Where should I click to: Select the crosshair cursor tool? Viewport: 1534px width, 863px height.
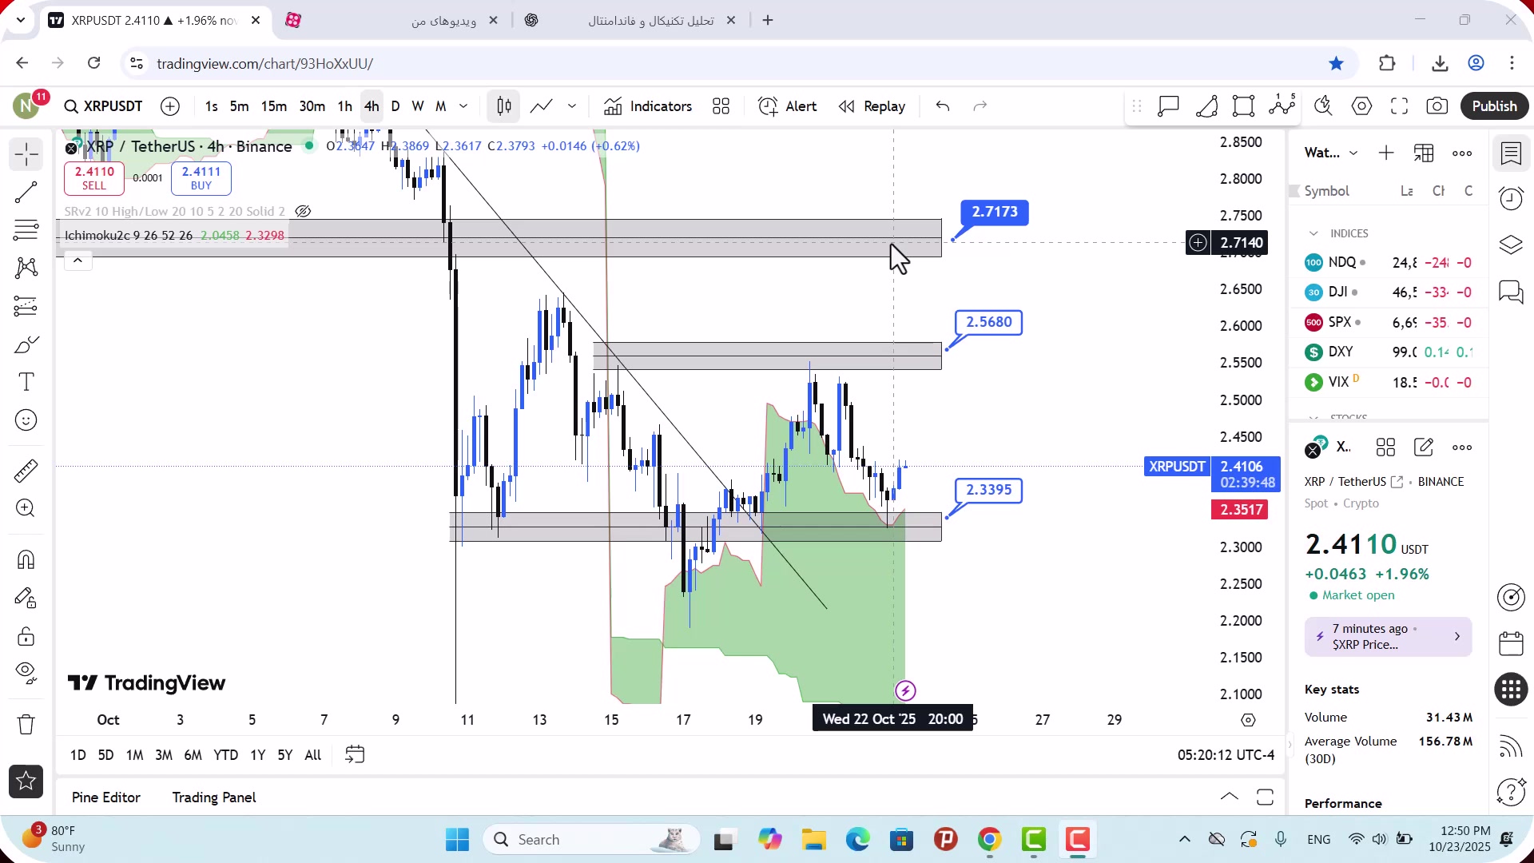pos(26,154)
